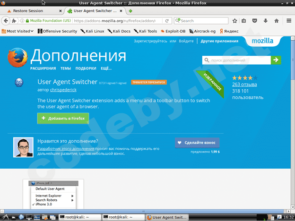Open the Offensive Security bookmark

click(x=57, y=31)
